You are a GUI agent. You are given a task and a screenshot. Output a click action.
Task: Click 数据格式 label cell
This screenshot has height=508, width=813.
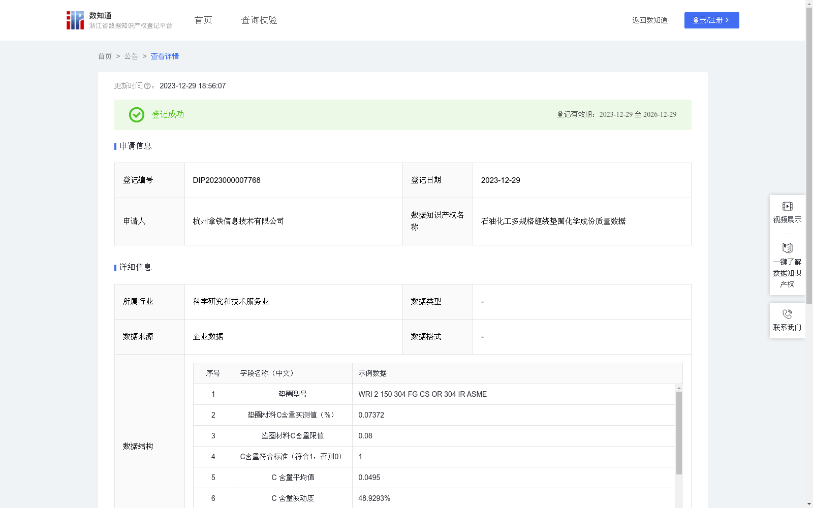437,337
